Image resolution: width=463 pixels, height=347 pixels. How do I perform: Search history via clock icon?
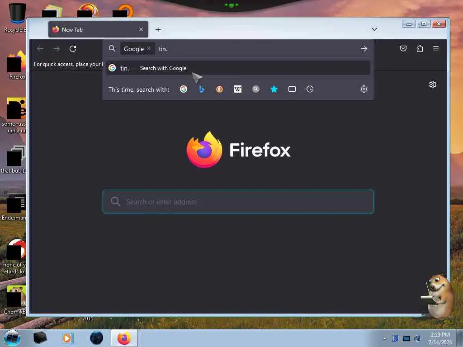pyautogui.click(x=310, y=89)
